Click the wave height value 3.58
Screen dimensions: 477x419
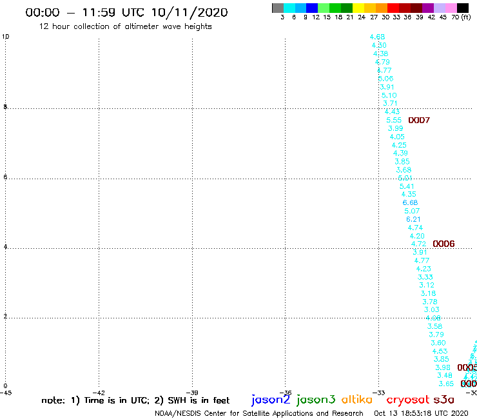click(434, 326)
